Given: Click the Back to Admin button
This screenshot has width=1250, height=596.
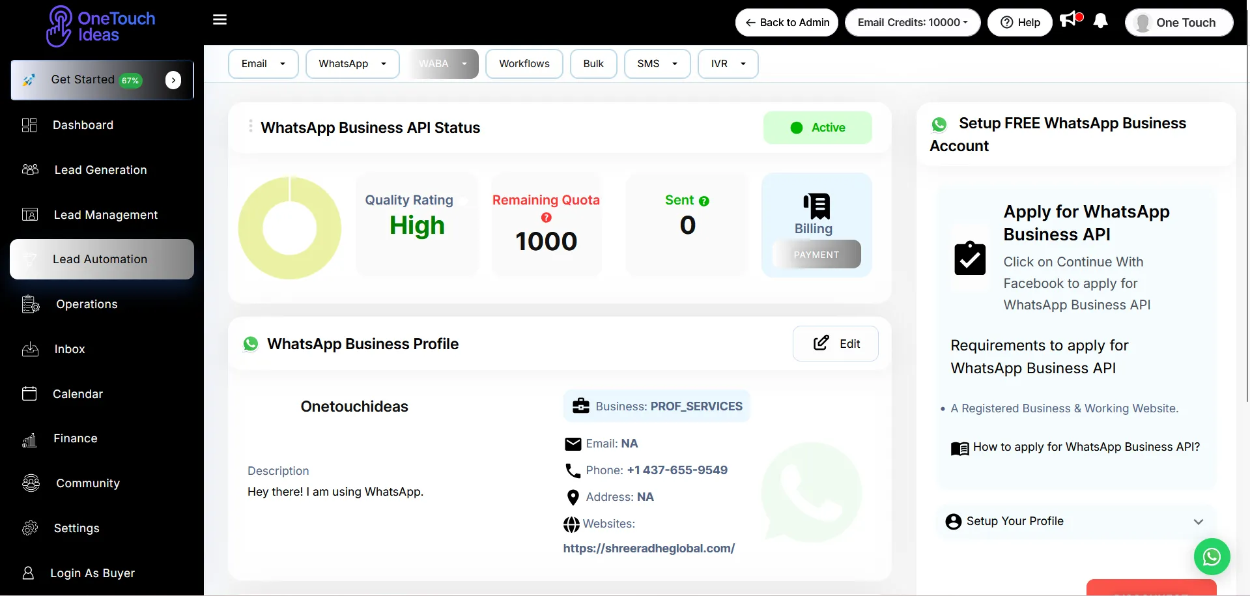Looking at the screenshot, I should tap(787, 23).
